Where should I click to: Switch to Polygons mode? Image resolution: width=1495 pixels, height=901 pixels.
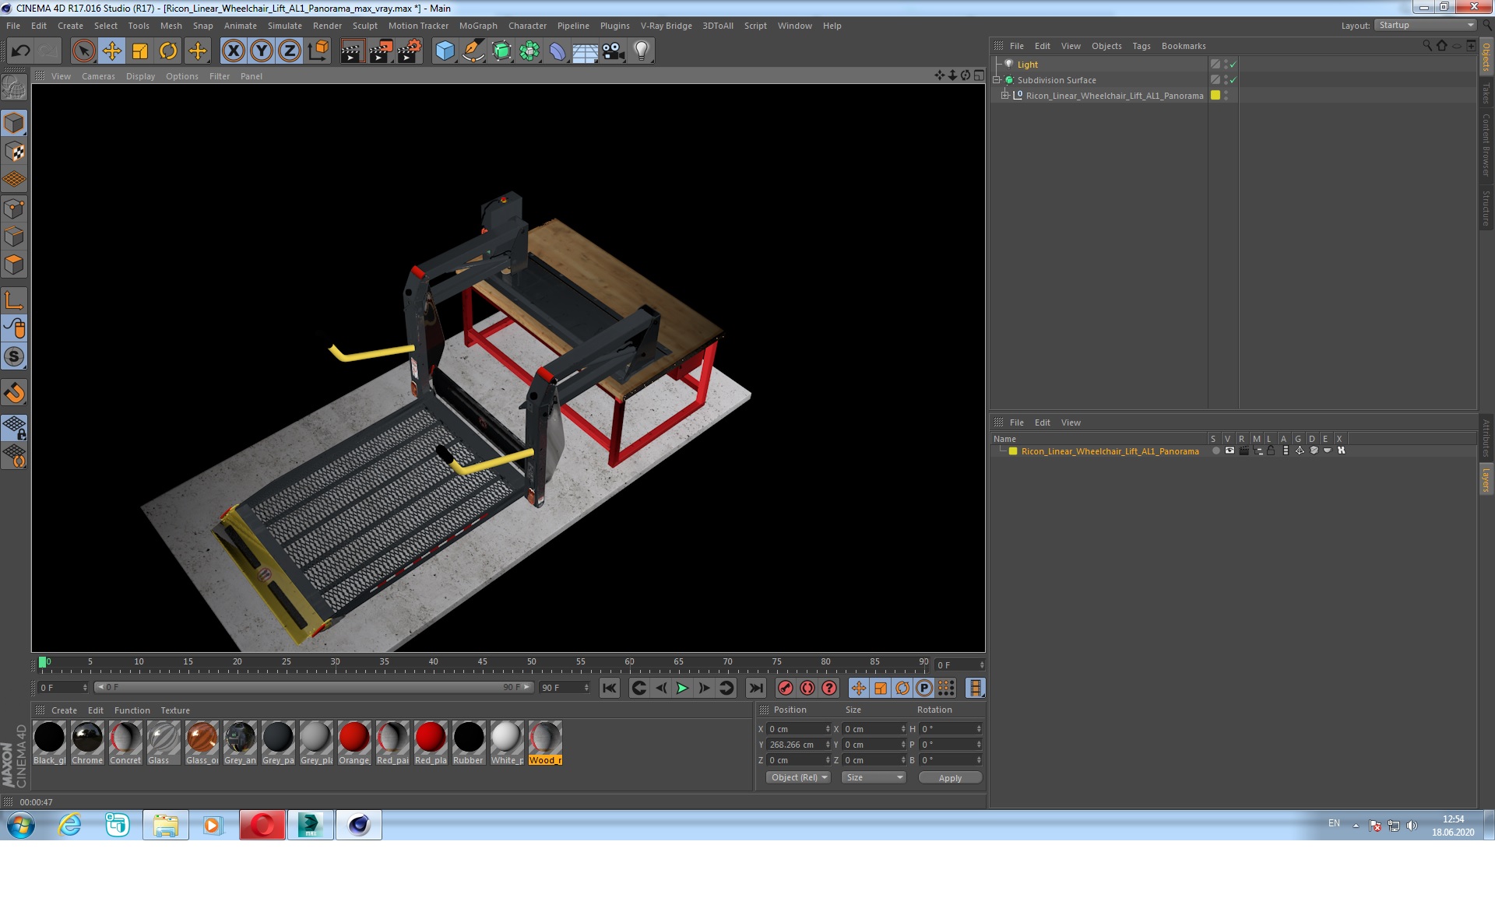(14, 265)
